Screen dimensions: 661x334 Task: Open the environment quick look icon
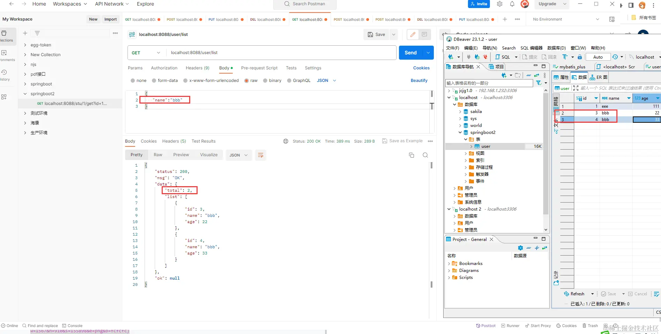pos(612,19)
